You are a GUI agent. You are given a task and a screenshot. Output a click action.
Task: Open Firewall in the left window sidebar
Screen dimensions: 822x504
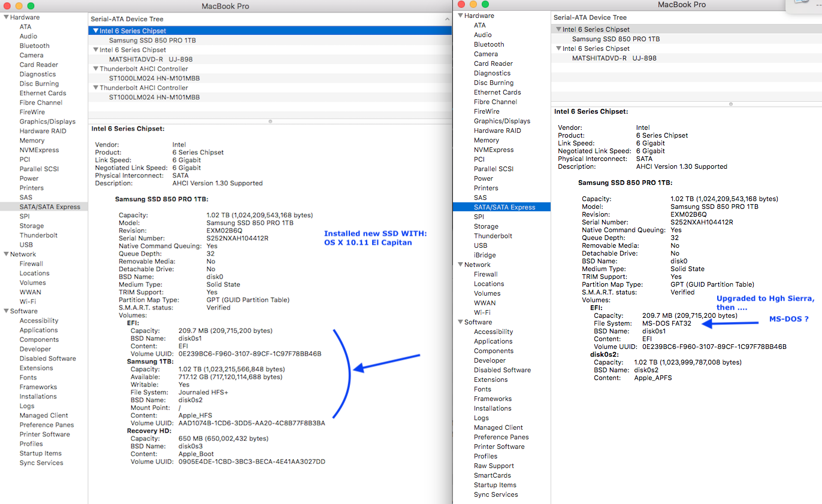[31, 264]
